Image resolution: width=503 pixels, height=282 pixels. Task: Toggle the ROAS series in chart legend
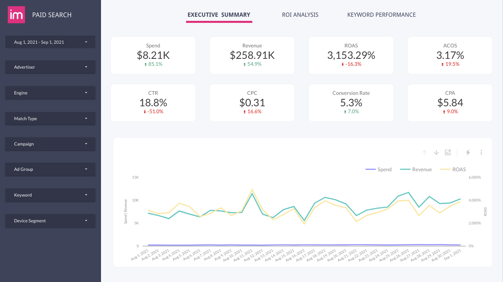[x=453, y=169]
